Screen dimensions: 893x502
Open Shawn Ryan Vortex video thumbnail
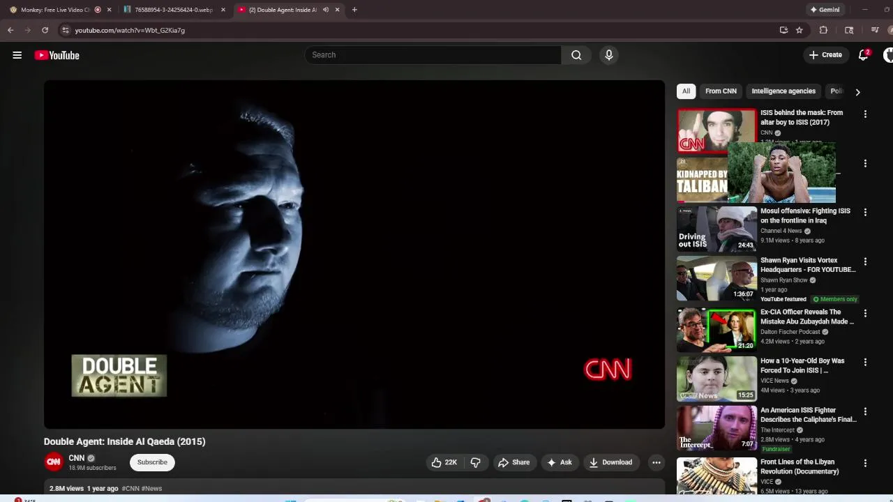[716, 278]
